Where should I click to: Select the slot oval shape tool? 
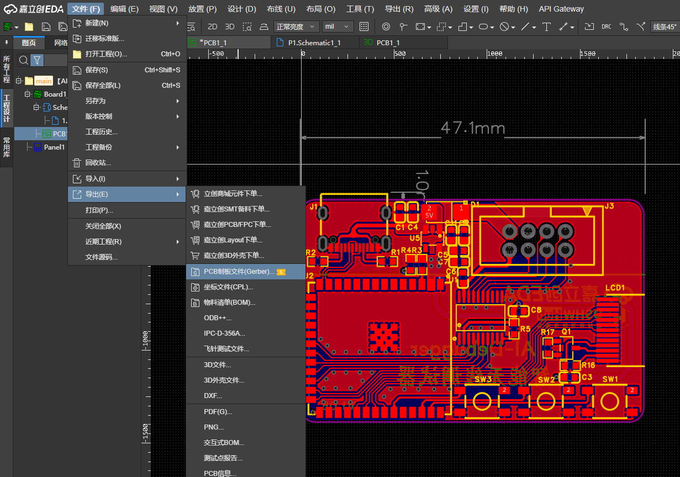click(483, 26)
